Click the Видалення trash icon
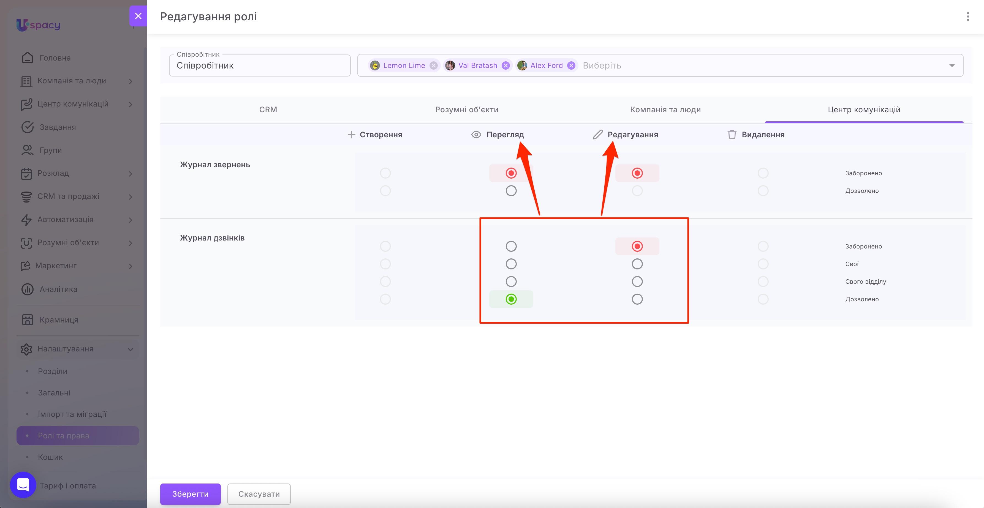 point(732,135)
